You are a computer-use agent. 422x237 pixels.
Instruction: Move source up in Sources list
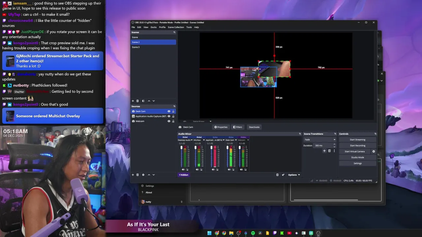pos(149,175)
